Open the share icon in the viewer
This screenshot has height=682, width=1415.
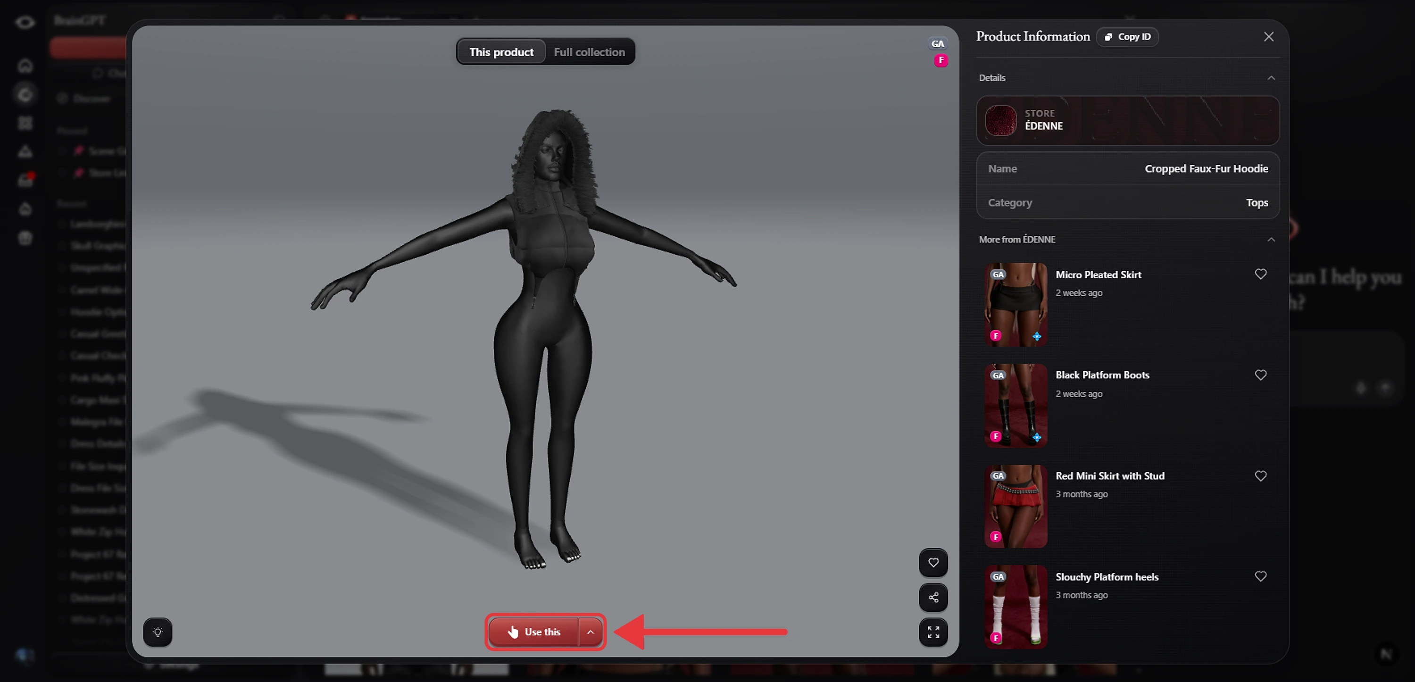click(x=933, y=598)
